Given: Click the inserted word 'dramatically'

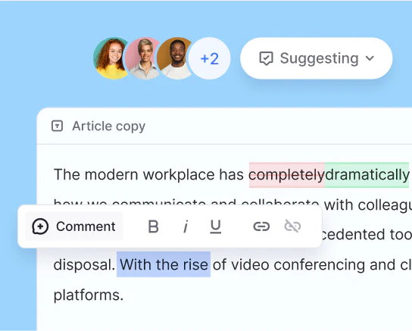Looking at the screenshot, I should pyautogui.click(x=367, y=175).
